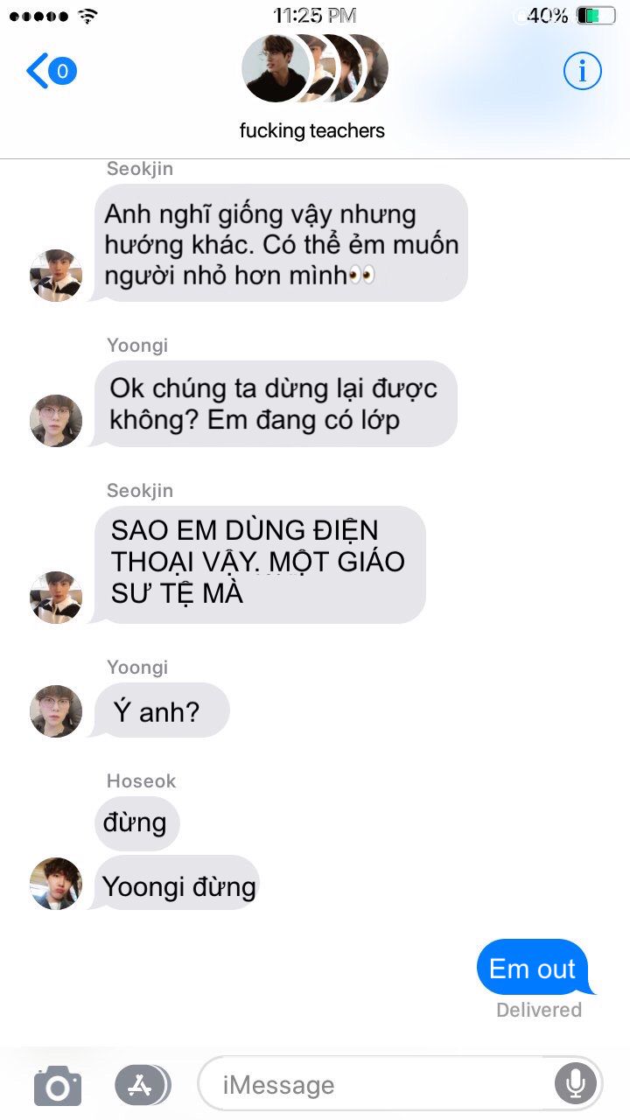This screenshot has width=630, height=1120.
Task: Open the 'fucking teachers' group title
Action: (x=312, y=130)
